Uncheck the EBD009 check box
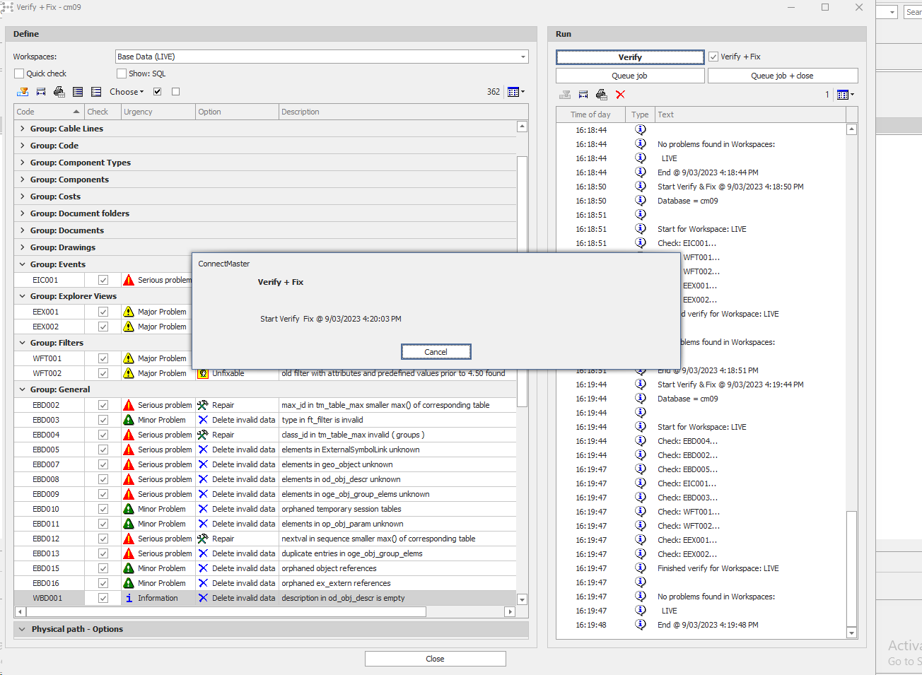The width and height of the screenshot is (922, 675). 103,494
